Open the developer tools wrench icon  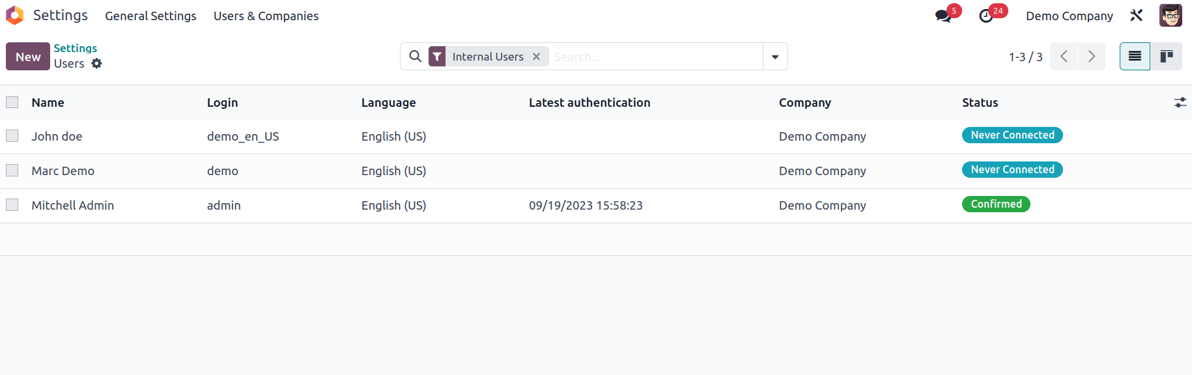(1137, 16)
